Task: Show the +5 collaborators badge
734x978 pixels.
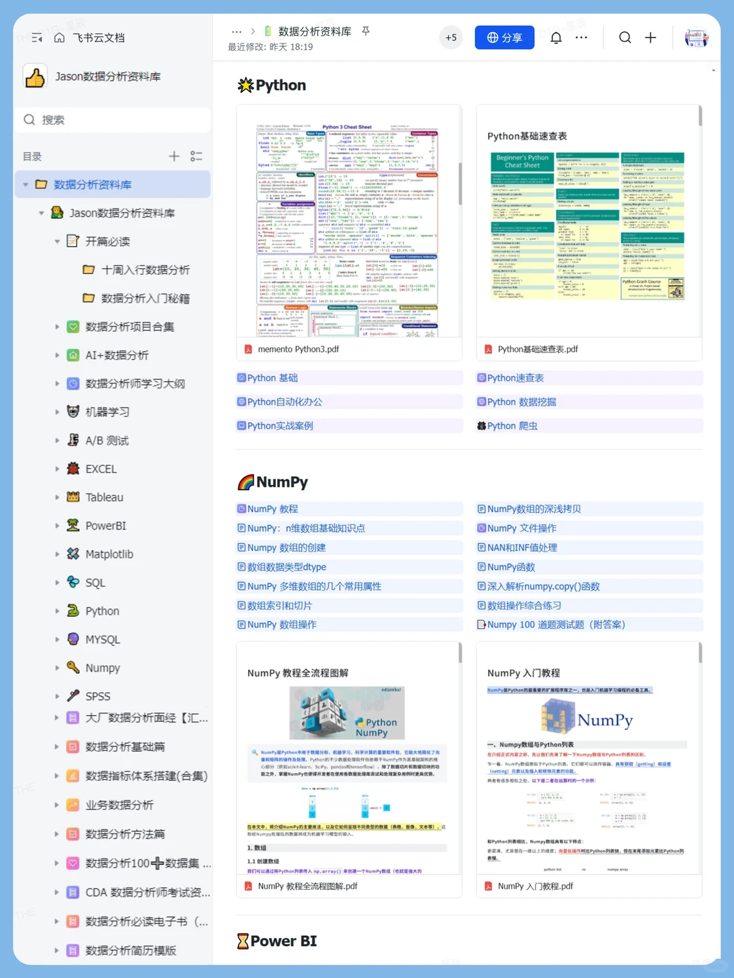Action: pos(451,38)
